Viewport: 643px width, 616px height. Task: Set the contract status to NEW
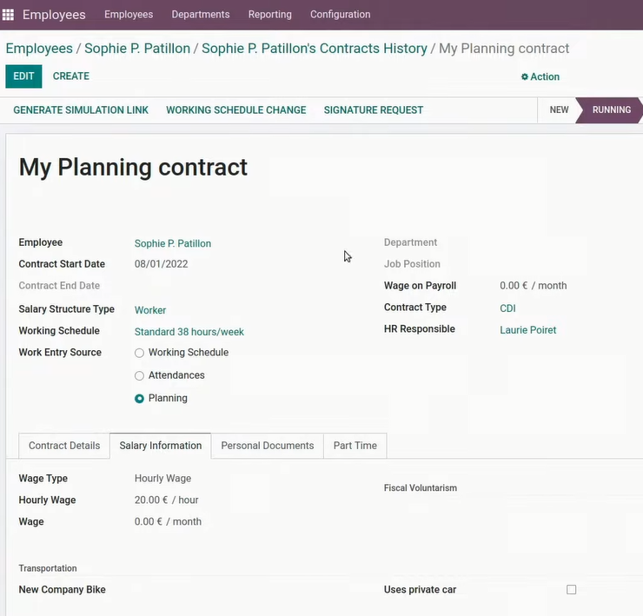coord(559,110)
